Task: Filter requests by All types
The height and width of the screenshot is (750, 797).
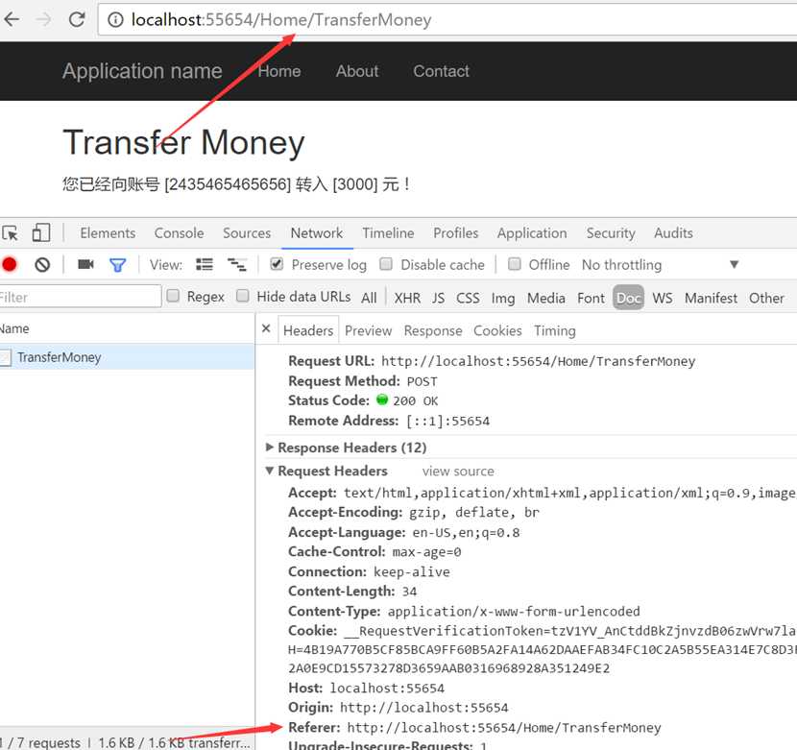Action: tap(369, 298)
